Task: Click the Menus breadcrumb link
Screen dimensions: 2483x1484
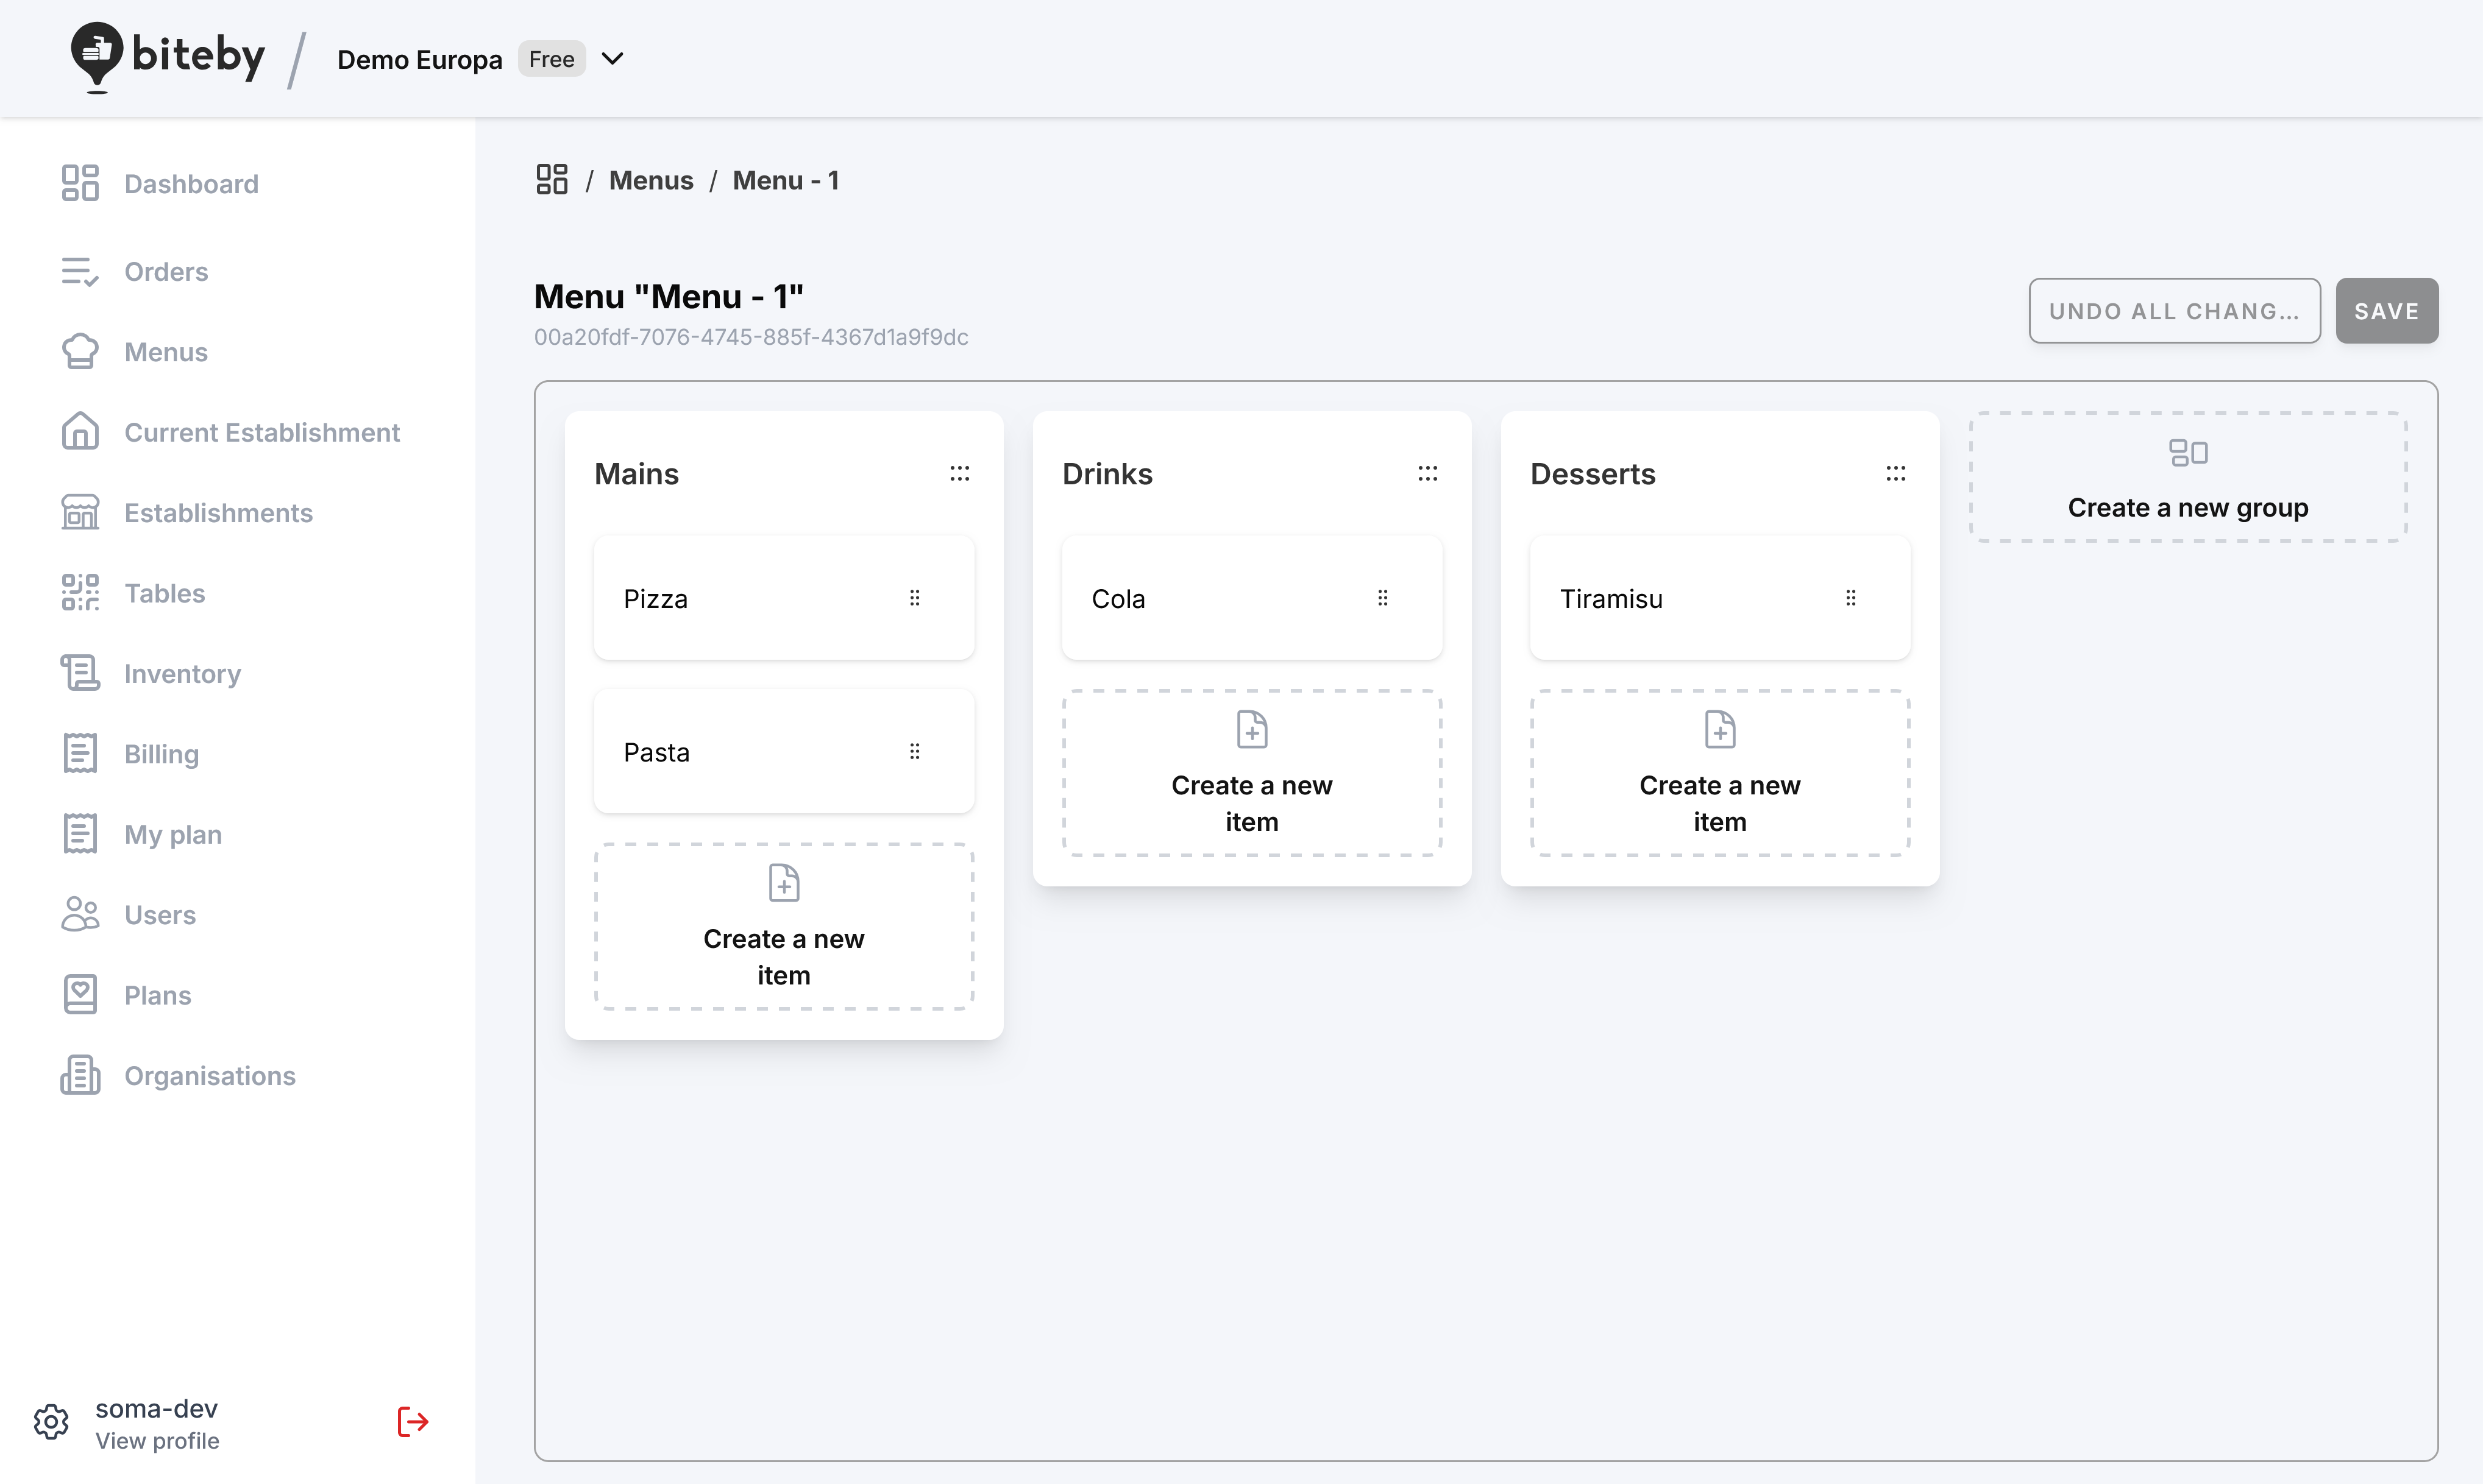Action: (x=650, y=180)
